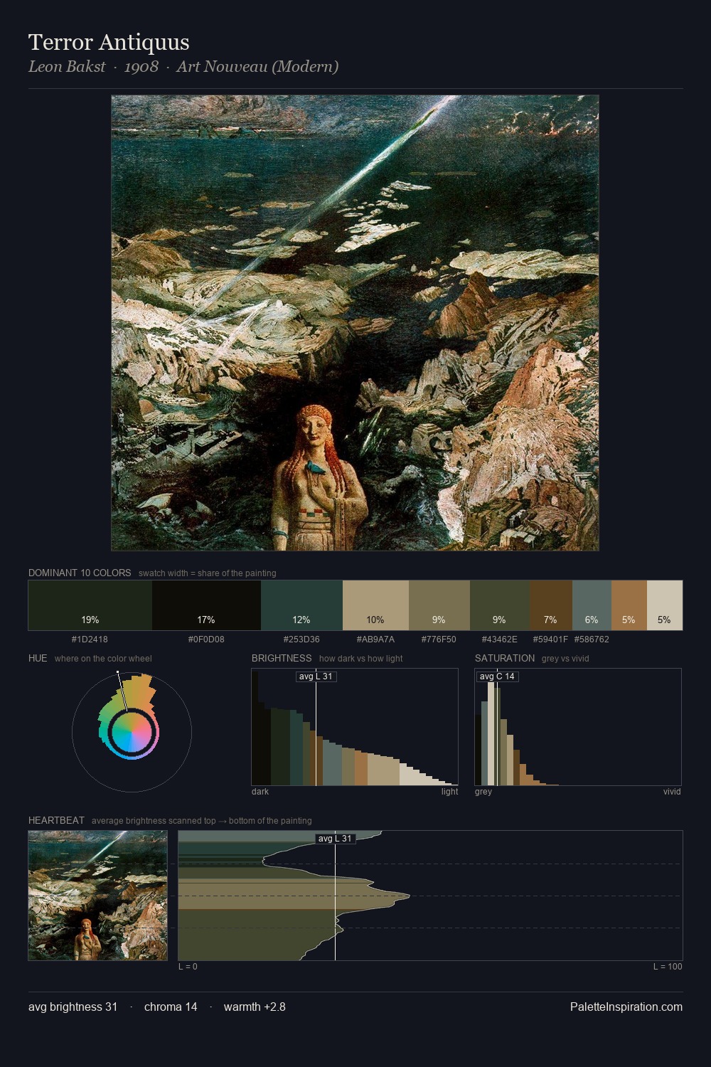Open the PaletteInspiration.com link

coord(626,1007)
